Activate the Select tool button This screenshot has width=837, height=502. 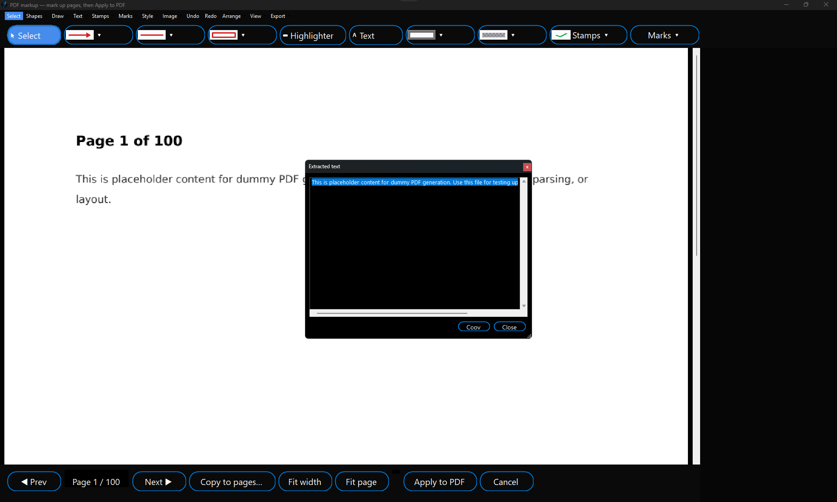[x=34, y=35]
